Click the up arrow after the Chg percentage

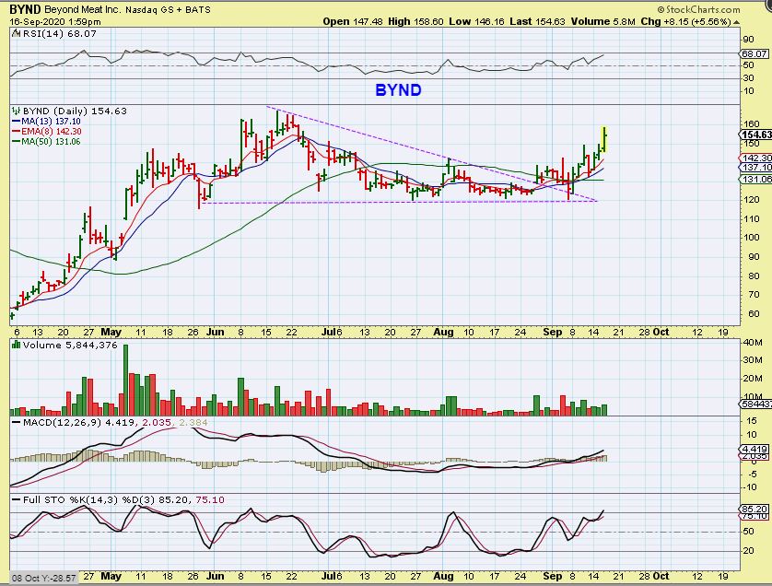[737, 22]
